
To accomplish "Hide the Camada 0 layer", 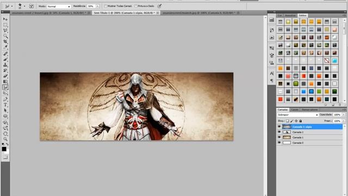I will click(x=279, y=143).
